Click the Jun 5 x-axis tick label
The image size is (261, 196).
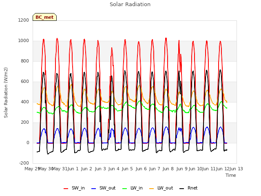click(x=127, y=169)
